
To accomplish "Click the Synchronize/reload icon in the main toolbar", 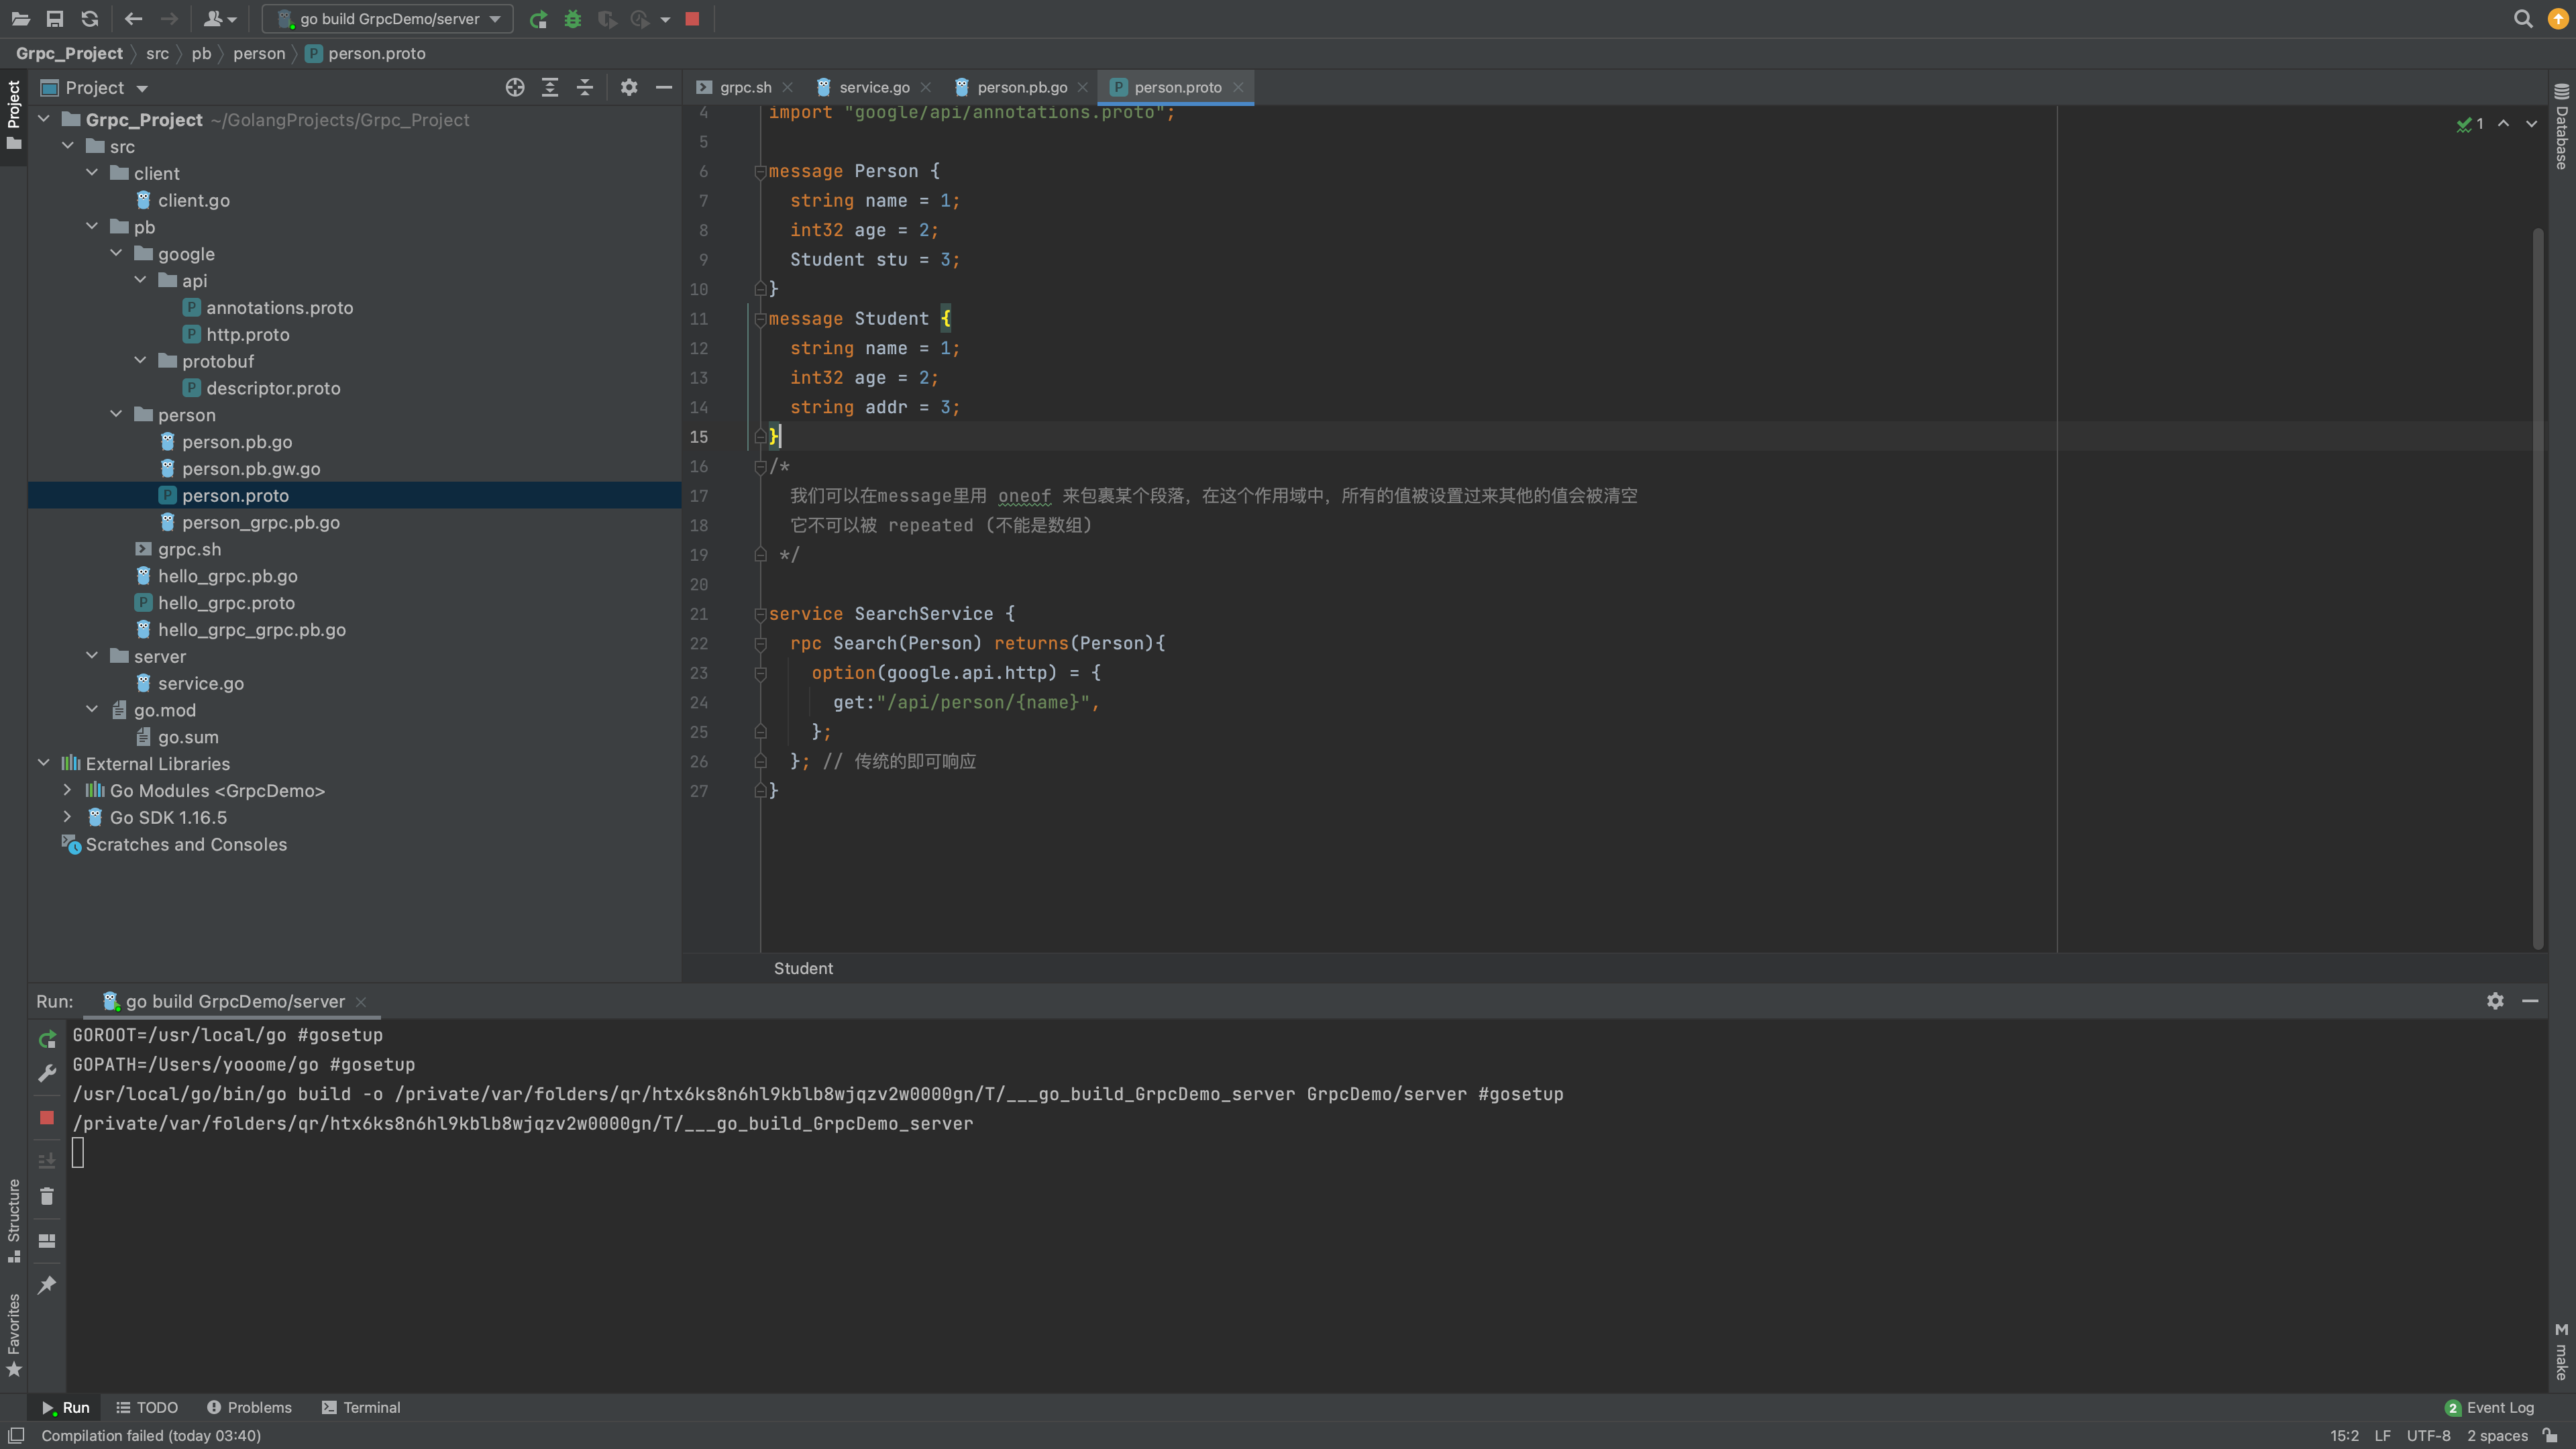I will [90, 19].
